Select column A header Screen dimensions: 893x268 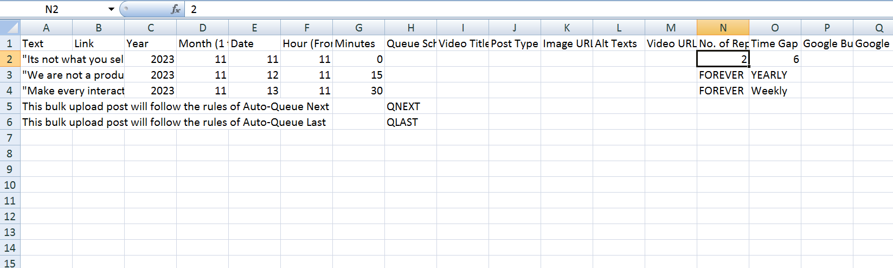tap(46, 28)
